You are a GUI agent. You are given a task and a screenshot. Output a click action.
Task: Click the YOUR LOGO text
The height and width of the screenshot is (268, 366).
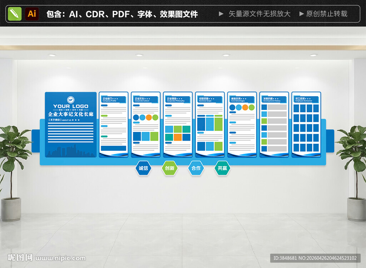tap(71, 106)
